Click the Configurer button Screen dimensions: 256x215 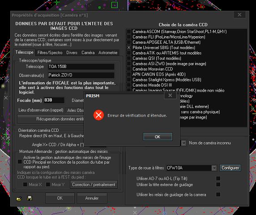230,168
